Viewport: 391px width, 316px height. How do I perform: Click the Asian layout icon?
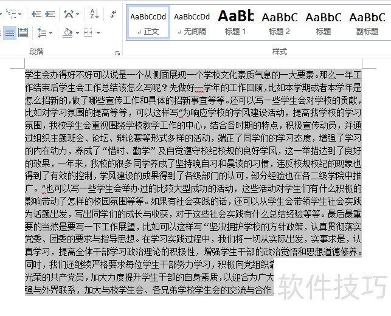tap(69, 14)
